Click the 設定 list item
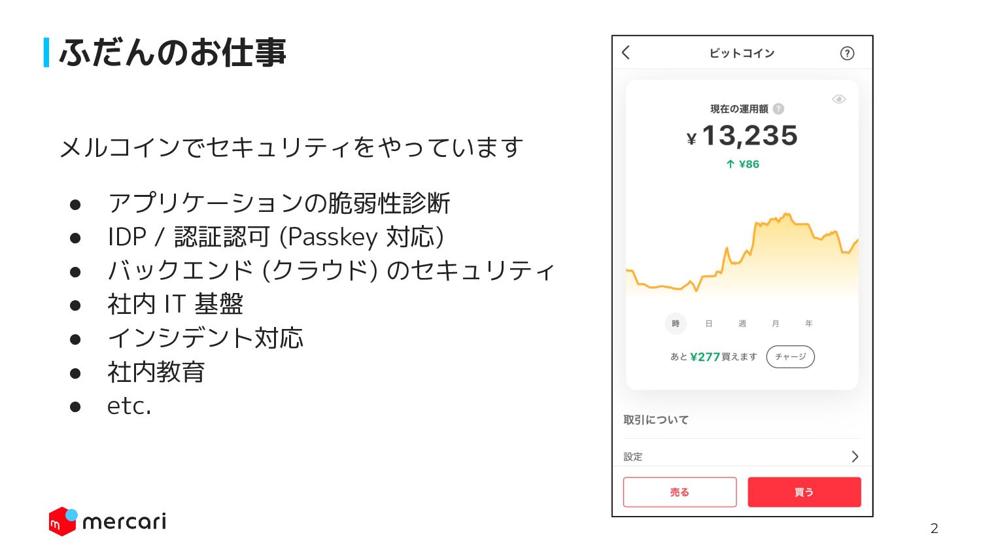The width and height of the screenshot is (981, 552). [742, 457]
